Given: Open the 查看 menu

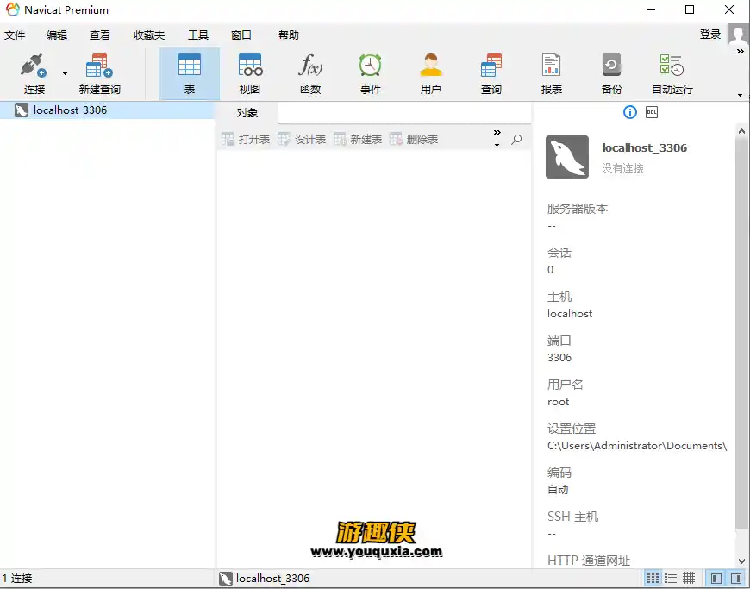Looking at the screenshot, I should click(99, 35).
